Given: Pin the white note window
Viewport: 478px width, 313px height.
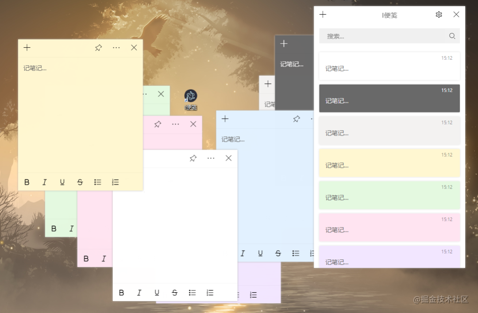Looking at the screenshot, I should (x=193, y=158).
